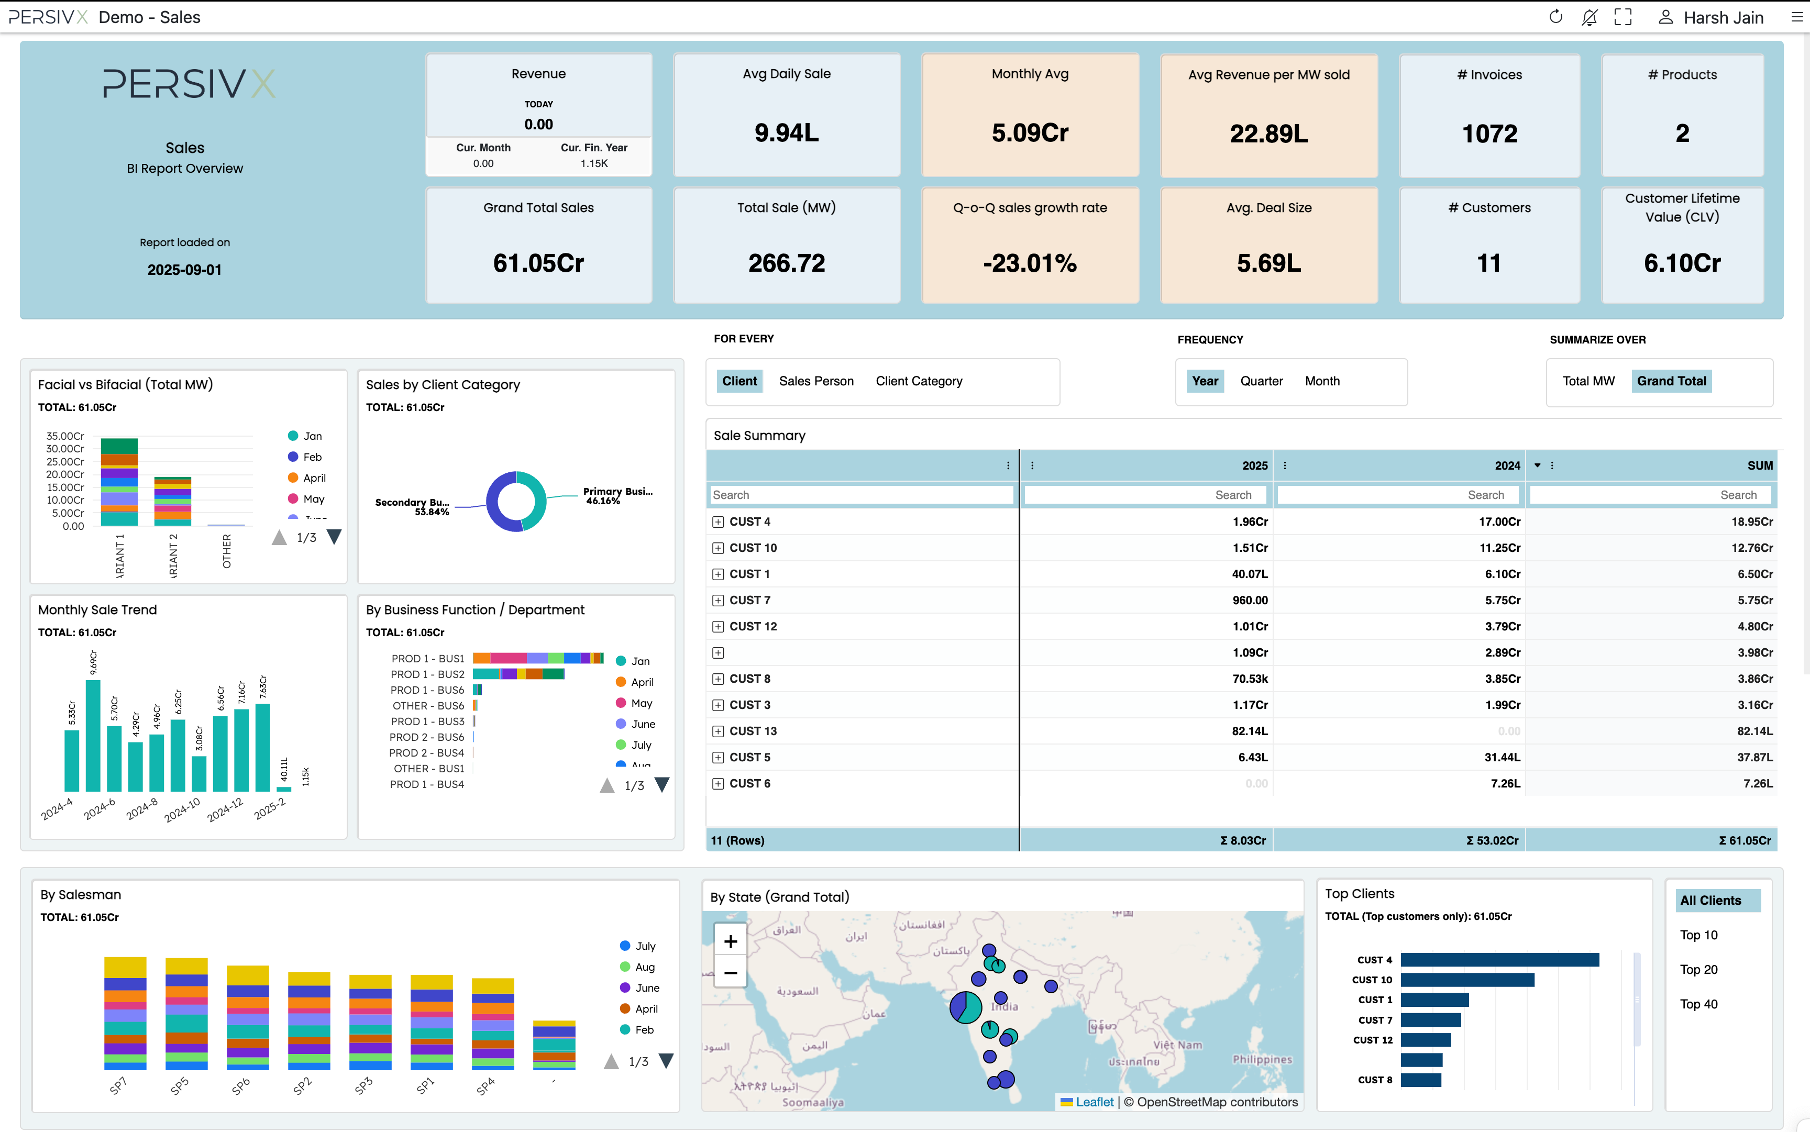1810x1132 pixels.
Task: Open the Leaflet link on the map
Action: [x=1094, y=1102]
